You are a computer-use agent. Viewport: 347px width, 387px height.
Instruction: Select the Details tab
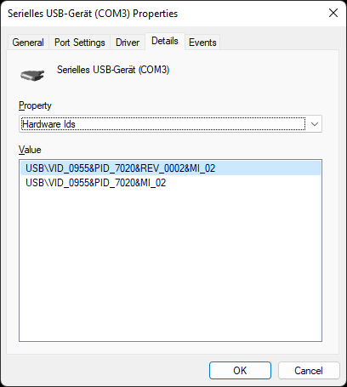coord(165,41)
